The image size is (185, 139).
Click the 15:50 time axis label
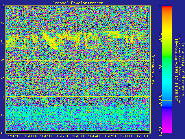pyautogui.click(x=14, y=136)
